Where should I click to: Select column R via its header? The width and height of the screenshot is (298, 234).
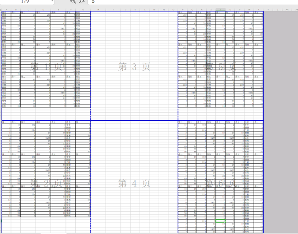202,10
